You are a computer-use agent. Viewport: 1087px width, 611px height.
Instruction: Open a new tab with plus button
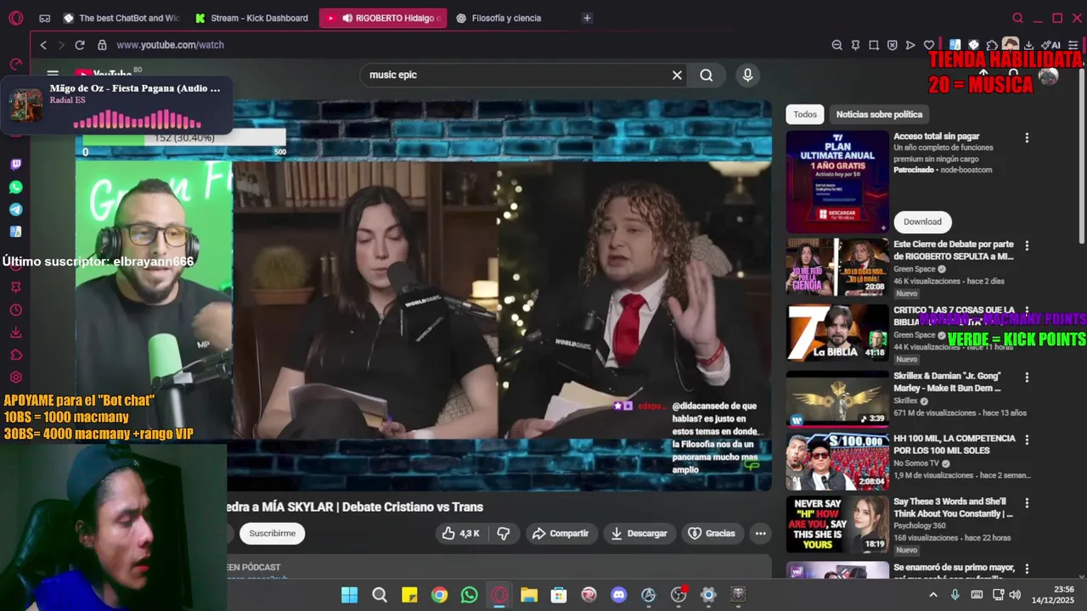click(x=587, y=18)
